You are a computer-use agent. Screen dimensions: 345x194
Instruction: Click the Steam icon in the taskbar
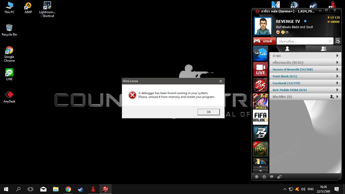pos(81,189)
